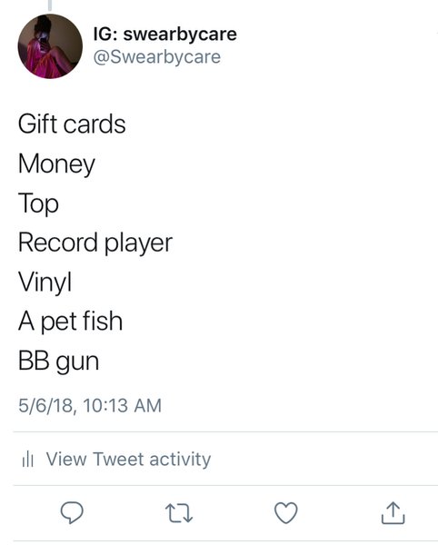438x545 pixels.
Task: Open the share sheet via upload arrow icon
Action: [393, 512]
